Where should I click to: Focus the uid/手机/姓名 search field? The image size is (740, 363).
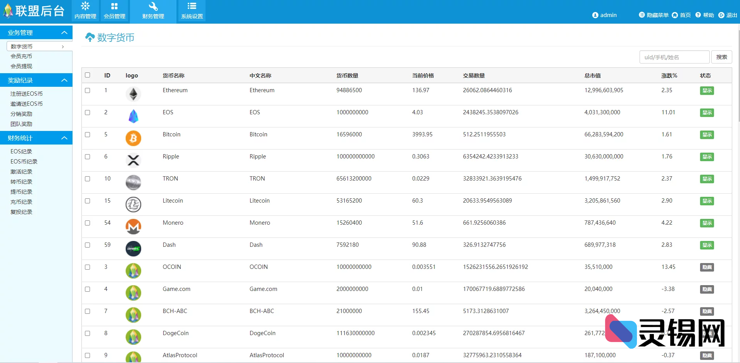coord(674,57)
